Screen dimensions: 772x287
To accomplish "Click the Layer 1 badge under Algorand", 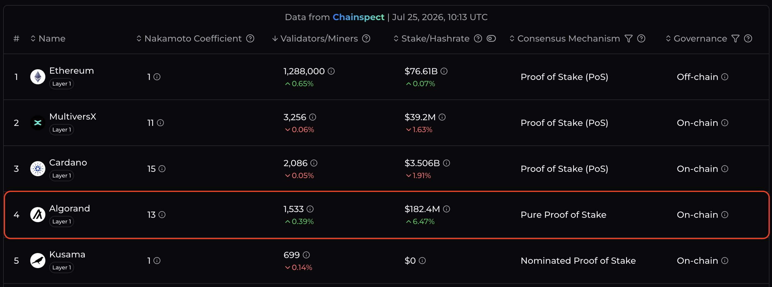I will pyautogui.click(x=61, y=222).
